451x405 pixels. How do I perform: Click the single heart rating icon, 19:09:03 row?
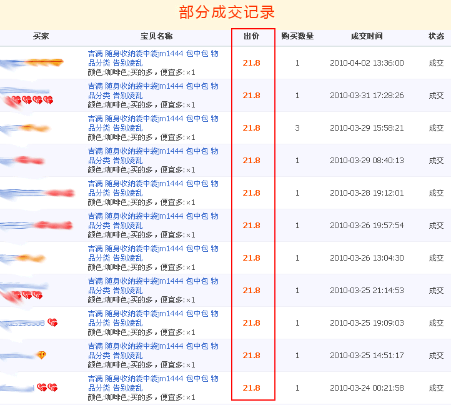coord(52,322)
